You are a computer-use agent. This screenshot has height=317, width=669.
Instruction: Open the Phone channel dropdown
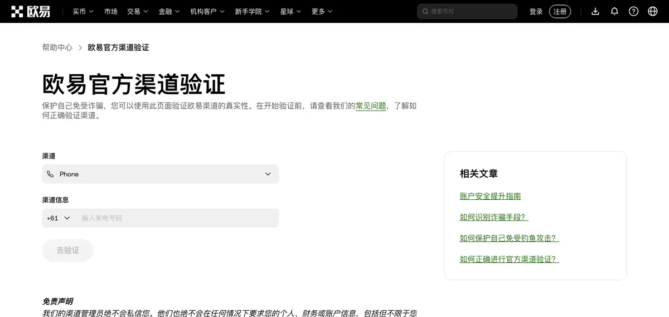coord(161,174)
